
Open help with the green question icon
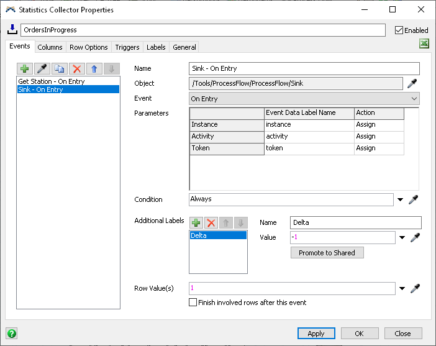(11, 333)
